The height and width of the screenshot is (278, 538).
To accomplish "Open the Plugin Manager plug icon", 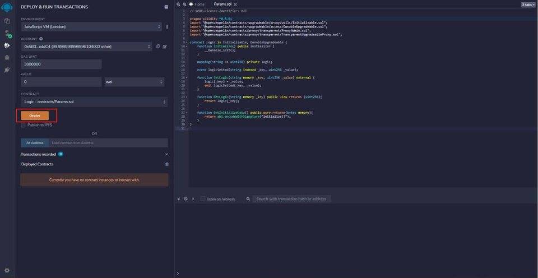I will pos(7,69).
